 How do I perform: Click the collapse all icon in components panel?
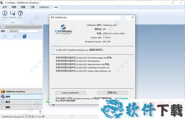tap(15, 36)
